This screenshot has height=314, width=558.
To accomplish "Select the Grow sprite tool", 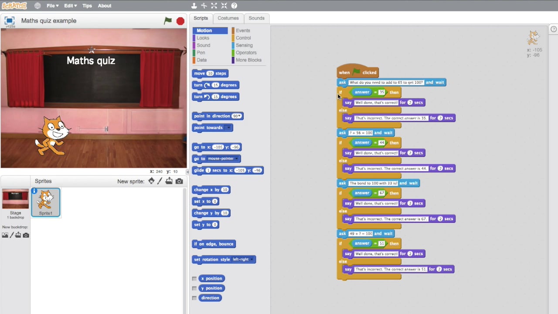I will tap(214, 6).
